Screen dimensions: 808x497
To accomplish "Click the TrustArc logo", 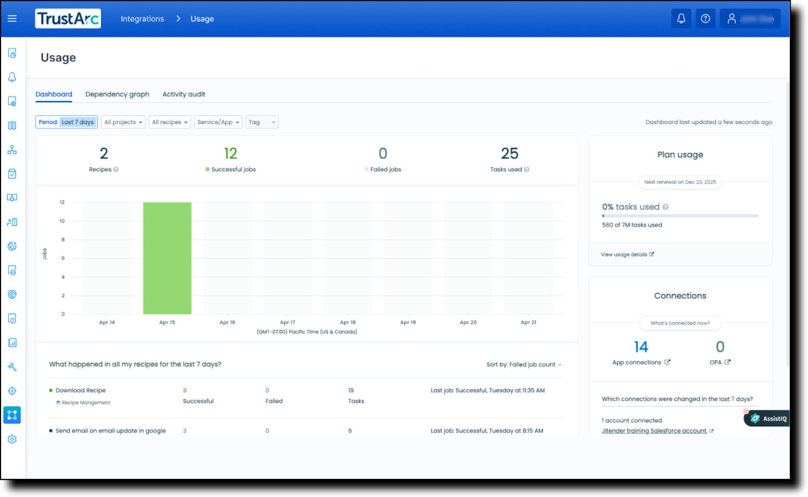I will (x=68, y=18).
